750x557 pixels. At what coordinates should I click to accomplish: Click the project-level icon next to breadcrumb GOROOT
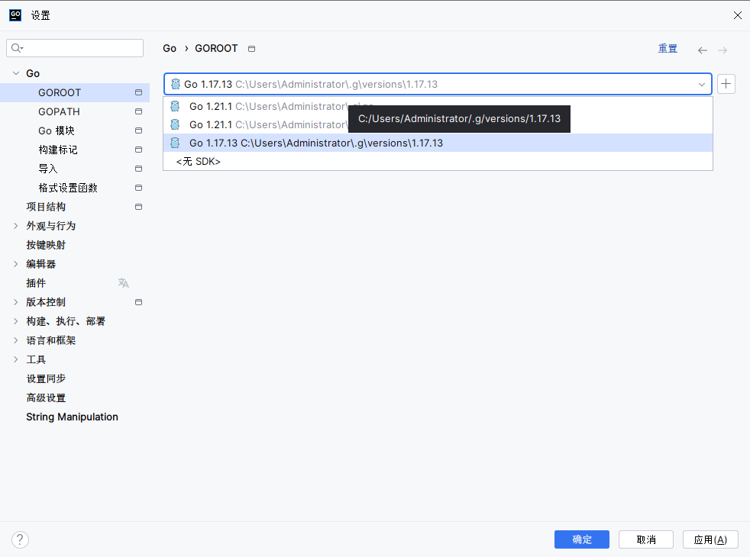pos(252,49)
